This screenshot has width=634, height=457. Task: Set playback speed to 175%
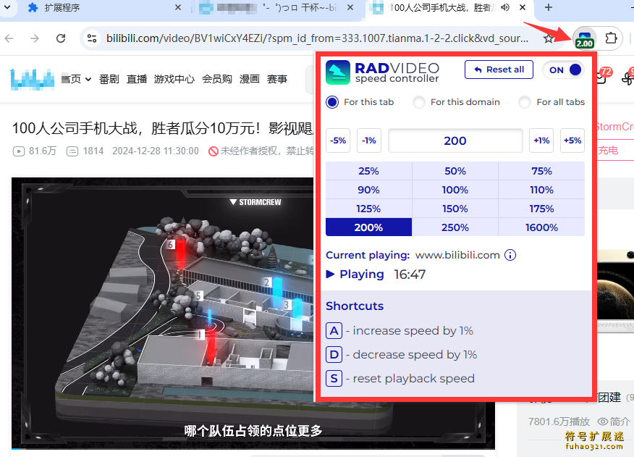tap(542, 209)
